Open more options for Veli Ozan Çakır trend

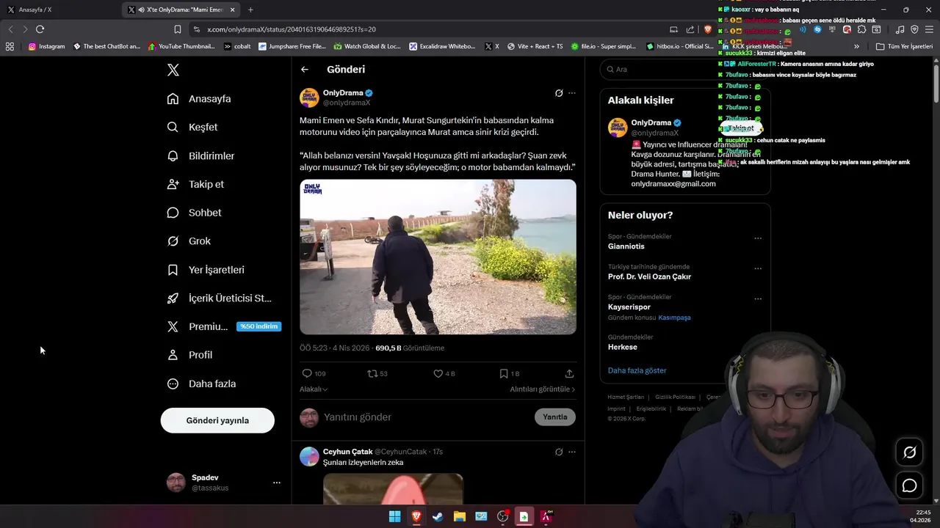[758, 268]
